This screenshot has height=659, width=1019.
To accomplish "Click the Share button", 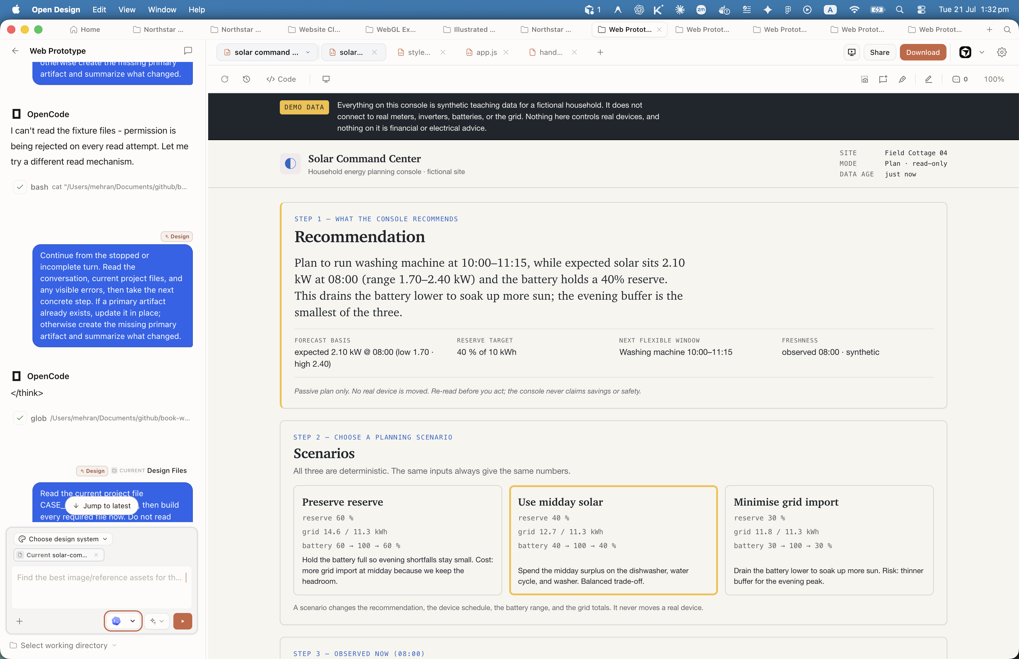I will click(x=880, y=52).
